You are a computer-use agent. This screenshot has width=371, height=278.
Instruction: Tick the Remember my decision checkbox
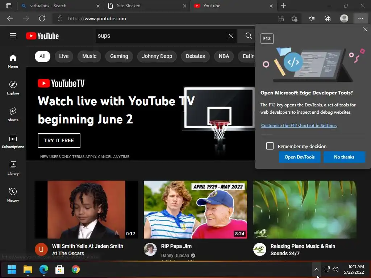pos(270,146)
